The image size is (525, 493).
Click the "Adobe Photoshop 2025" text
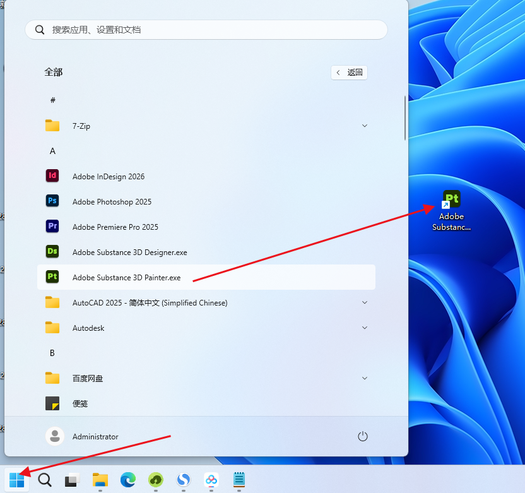click(x=112, y=201)
